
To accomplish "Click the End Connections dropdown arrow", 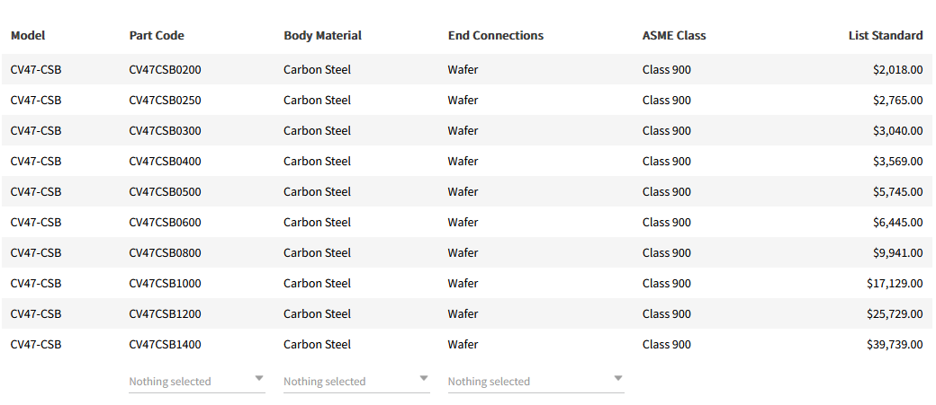I will click(617, 378).
